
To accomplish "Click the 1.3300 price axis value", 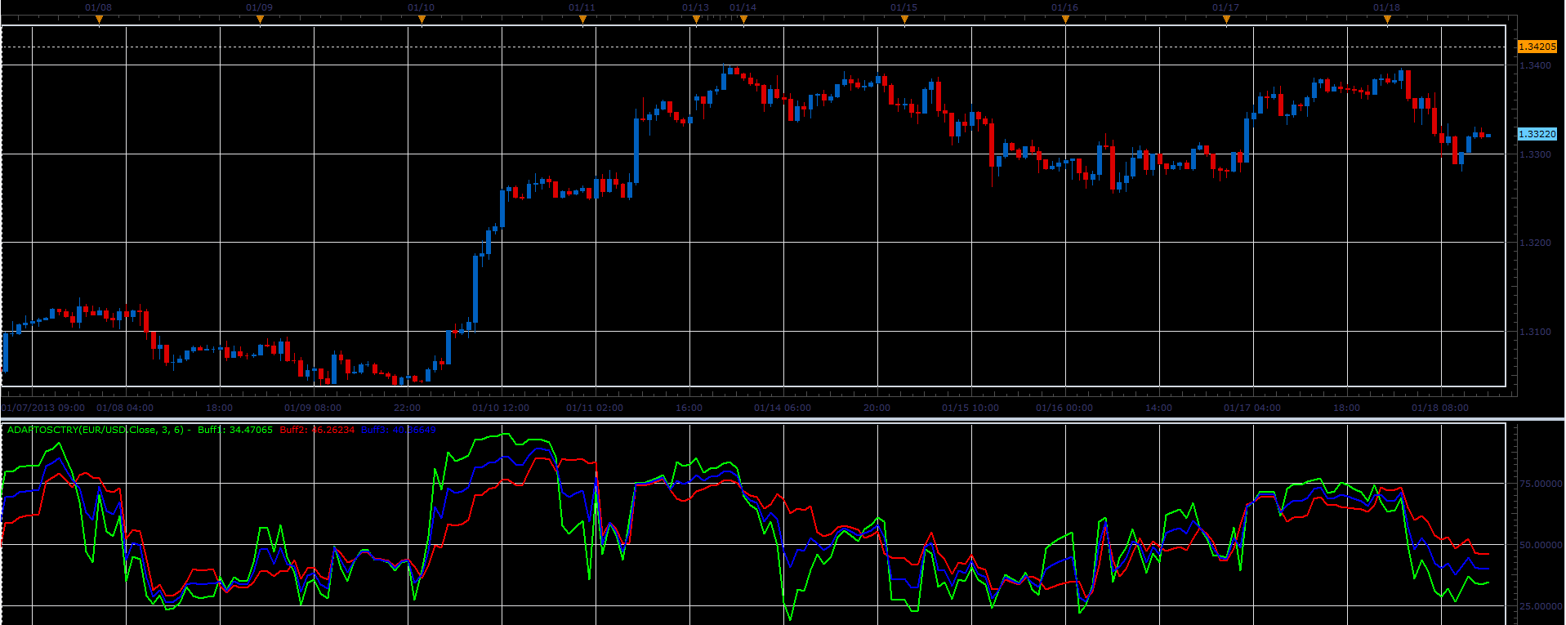I will pos(1535,154).
